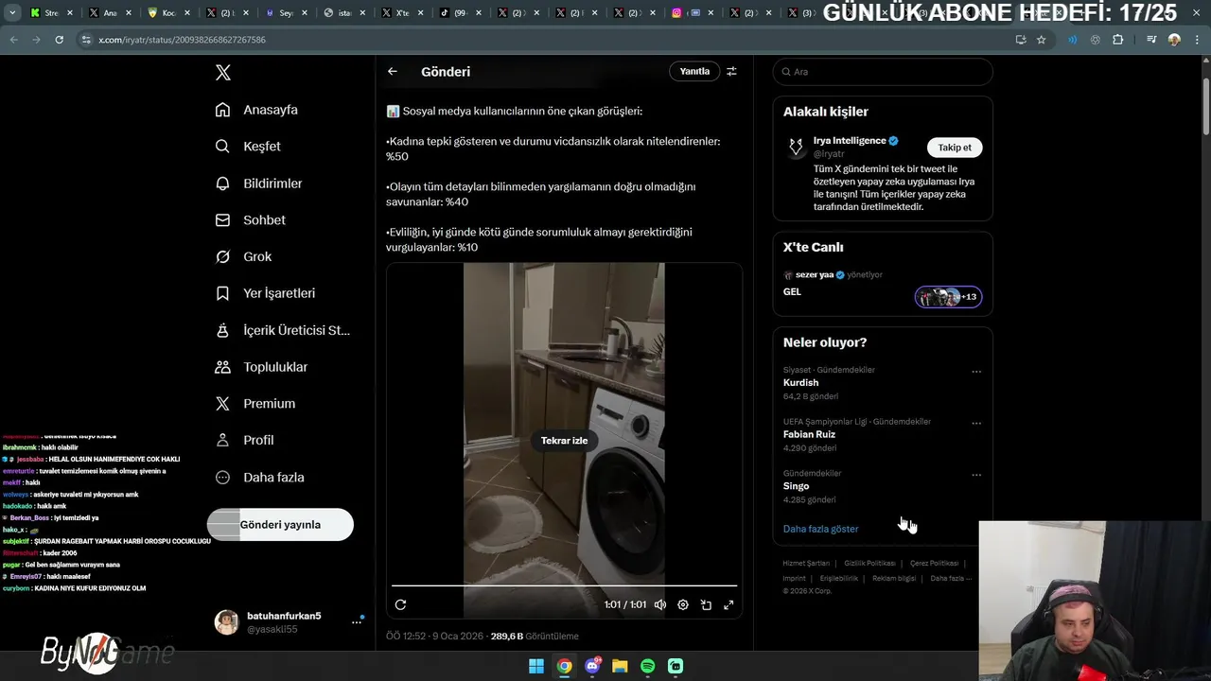Open Gizlilik Politikası footer link

coord(869,564)
